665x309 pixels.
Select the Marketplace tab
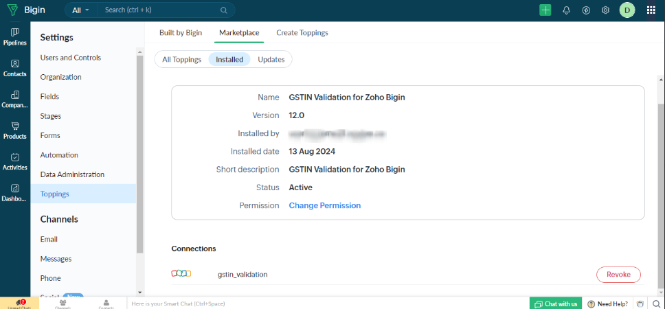239,33
